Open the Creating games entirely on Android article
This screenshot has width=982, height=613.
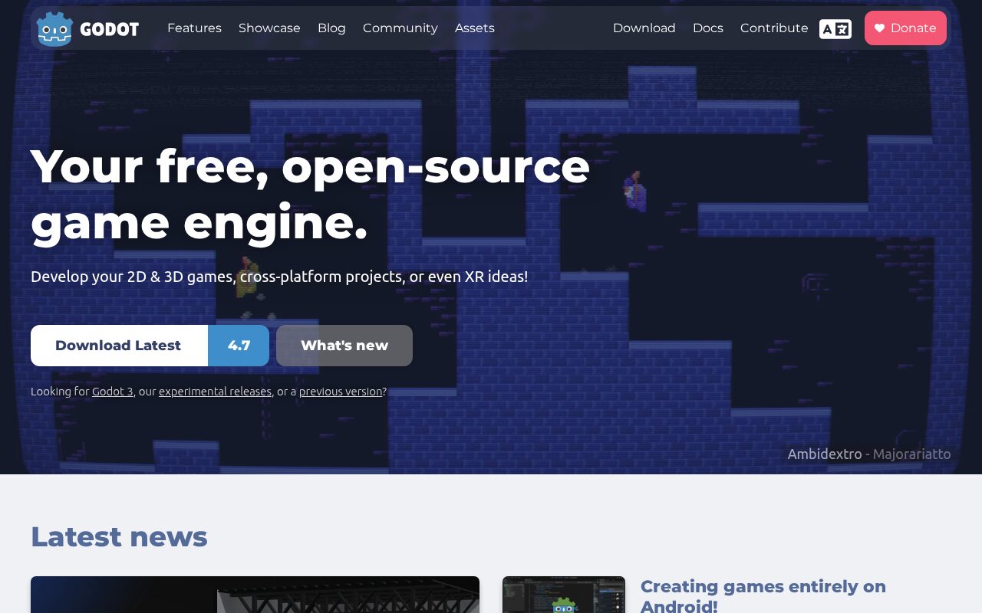coord(763,596)
